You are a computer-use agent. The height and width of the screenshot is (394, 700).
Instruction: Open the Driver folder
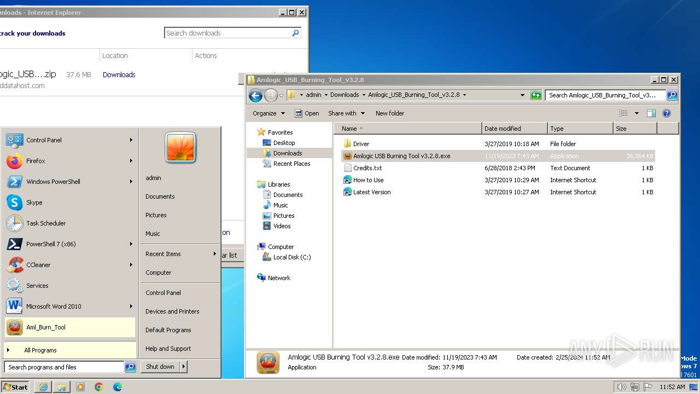tap(361, 144)
